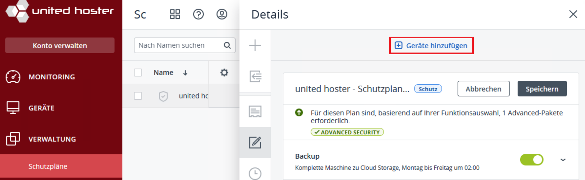Click the green up-arrow info icon

299,113
